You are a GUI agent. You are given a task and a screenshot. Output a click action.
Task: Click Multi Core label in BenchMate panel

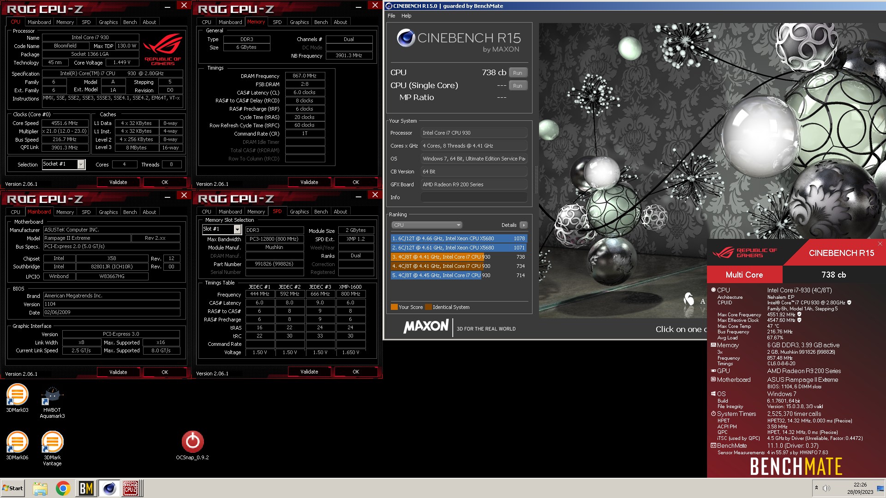(744, 275)
